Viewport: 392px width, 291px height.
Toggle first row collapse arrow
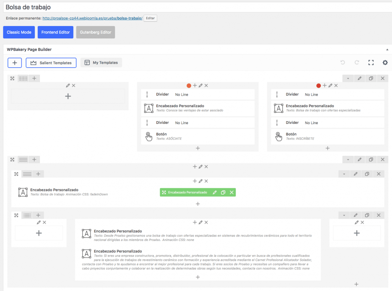pyautogui.click(x=348, y=78)
